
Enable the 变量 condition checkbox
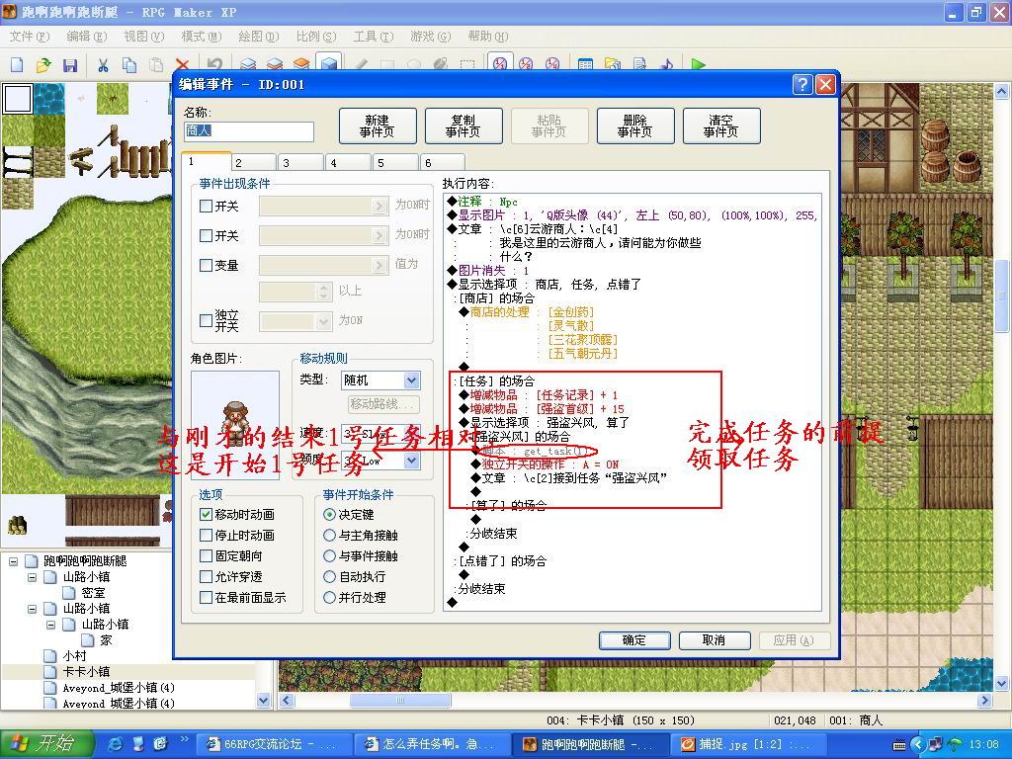[x=206, y=265]
